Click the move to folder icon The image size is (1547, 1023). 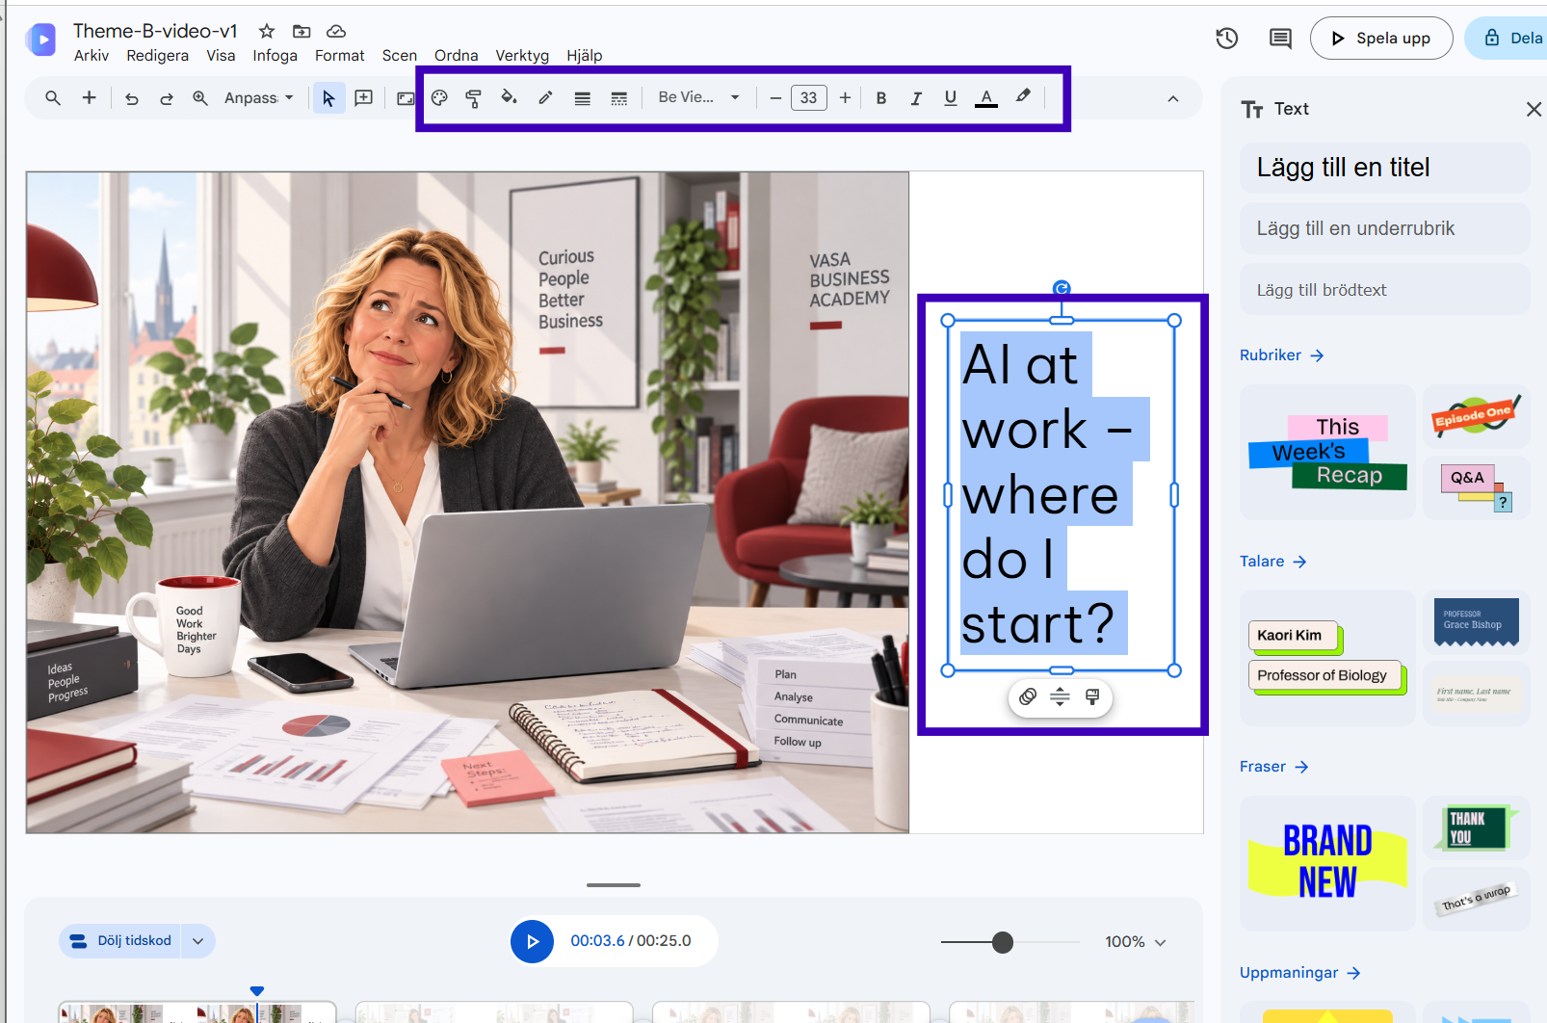pos(302,31)
